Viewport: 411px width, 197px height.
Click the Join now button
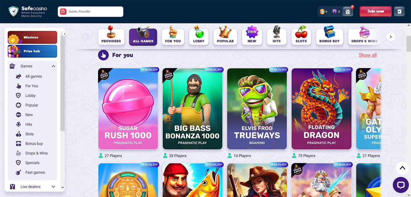point(376,12)
